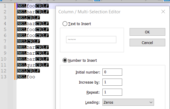
Task: Click the Initial number input field
Action: [x=112, y=72]
